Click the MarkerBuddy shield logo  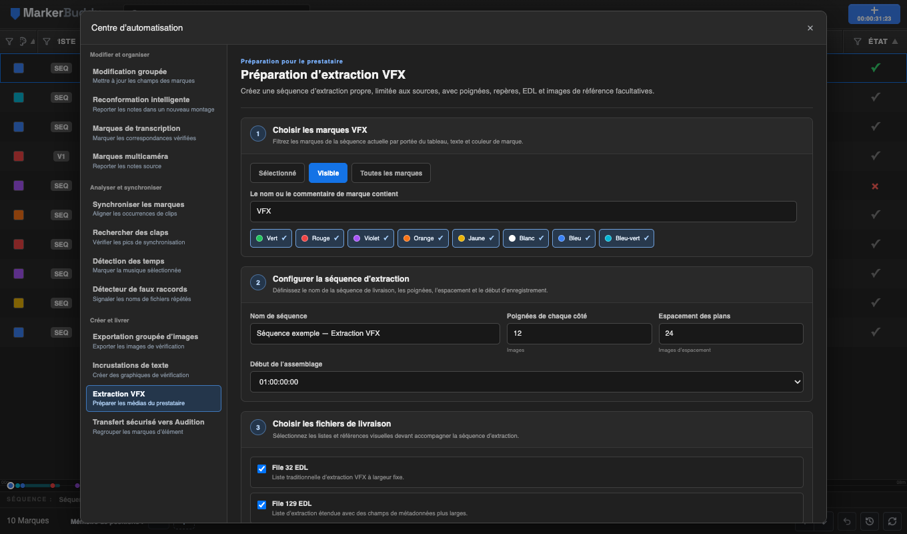(x=15, y=13)
